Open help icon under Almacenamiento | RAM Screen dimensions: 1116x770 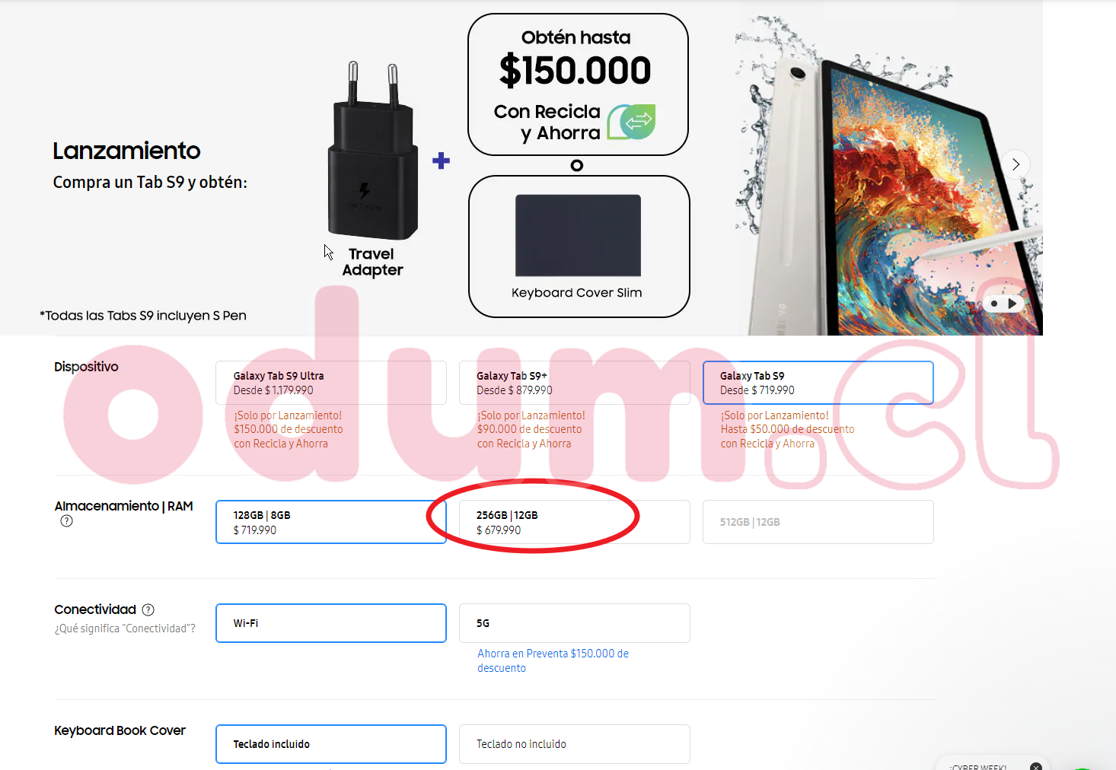(67, 521)
